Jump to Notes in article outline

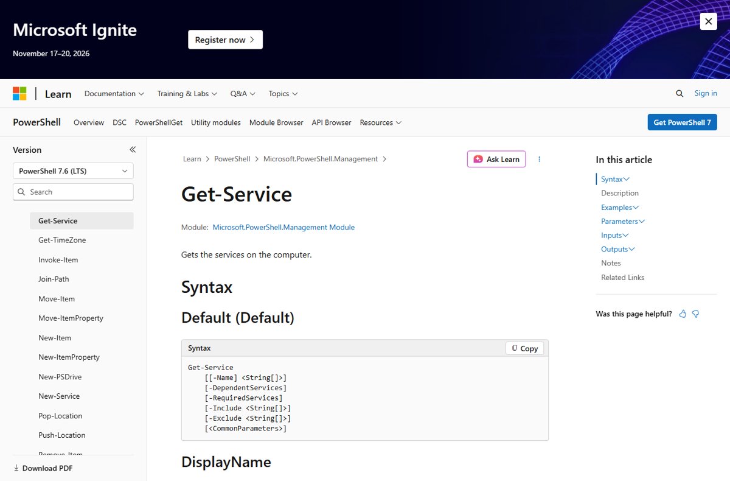tap(611, 263)
